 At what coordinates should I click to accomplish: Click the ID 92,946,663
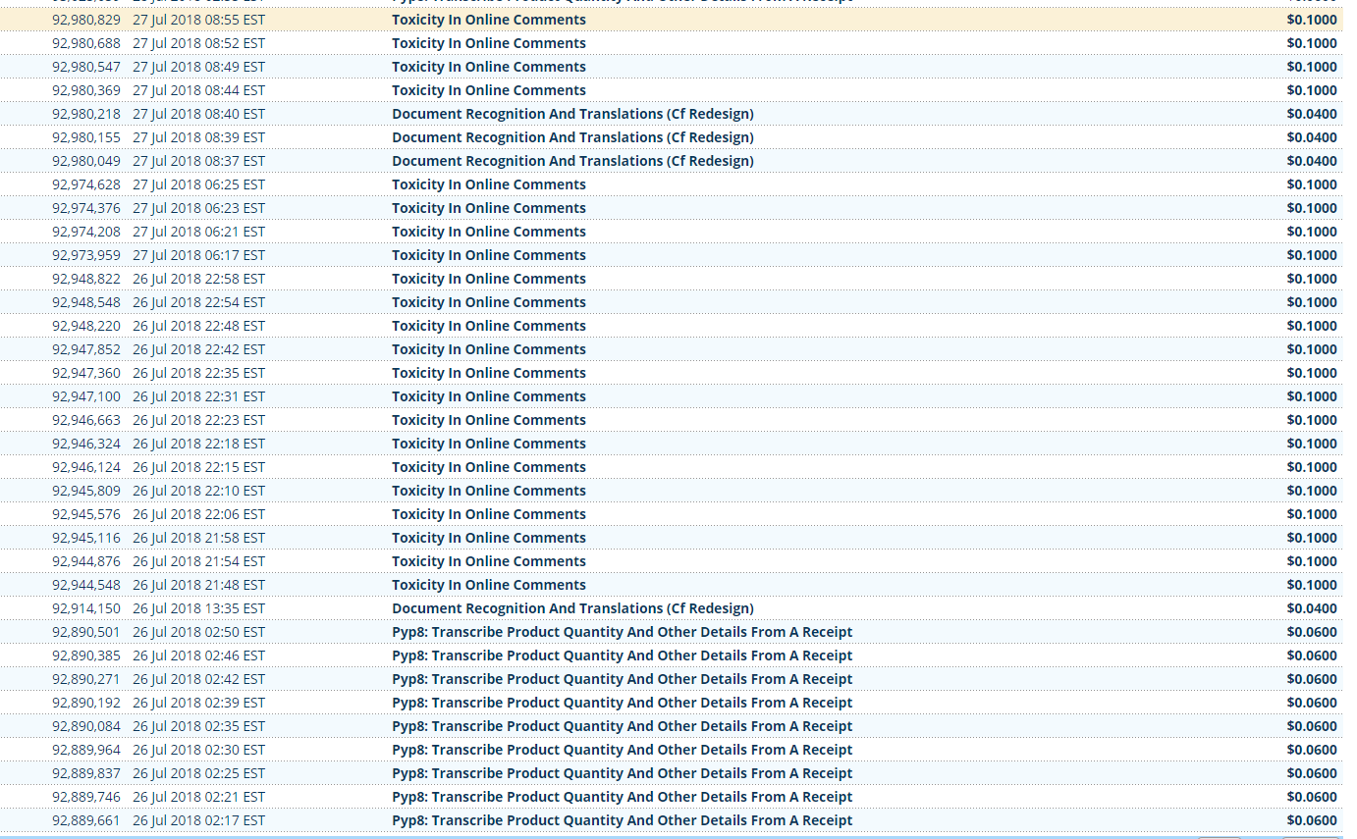[86, 420]
